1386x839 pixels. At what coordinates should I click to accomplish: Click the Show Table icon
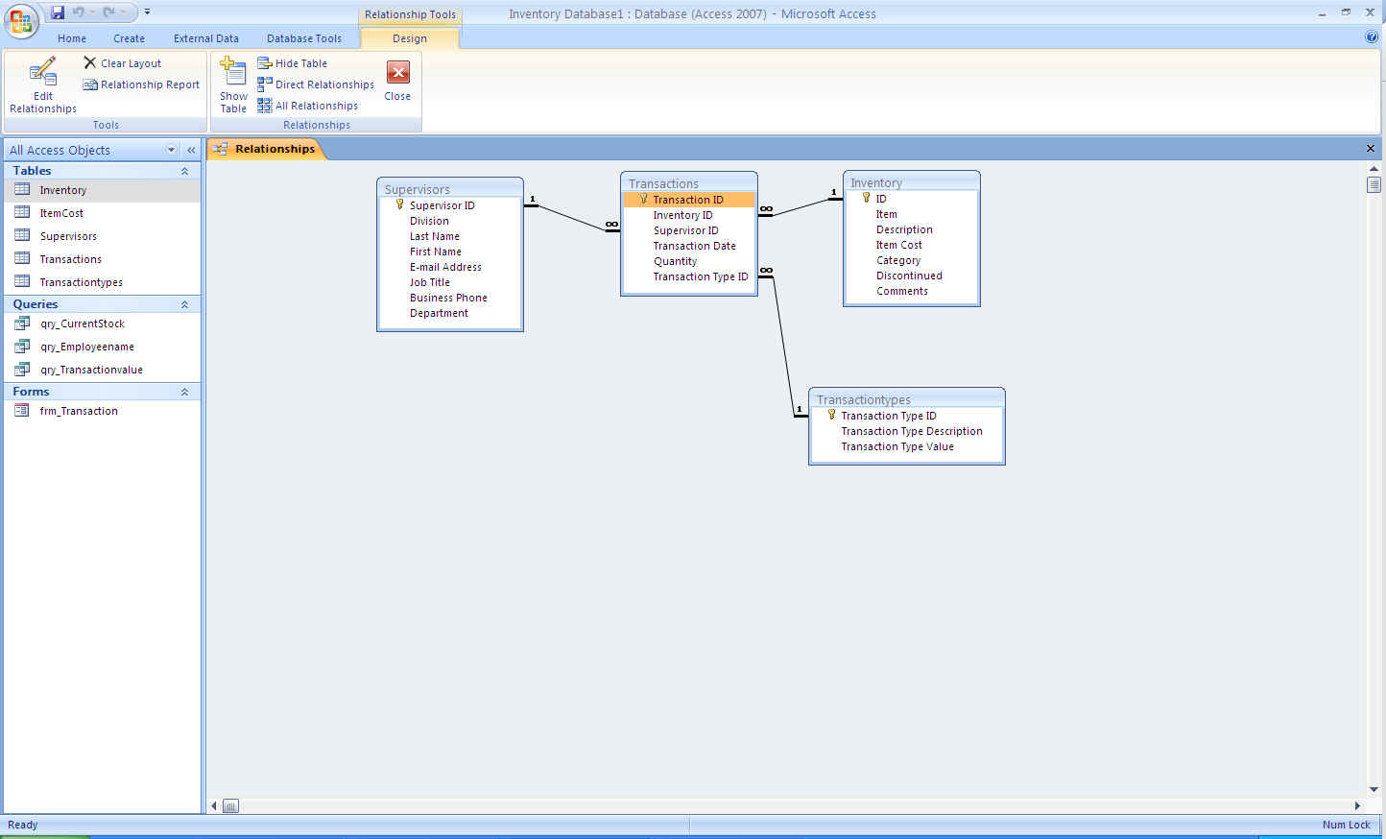[x=233, y=72]
